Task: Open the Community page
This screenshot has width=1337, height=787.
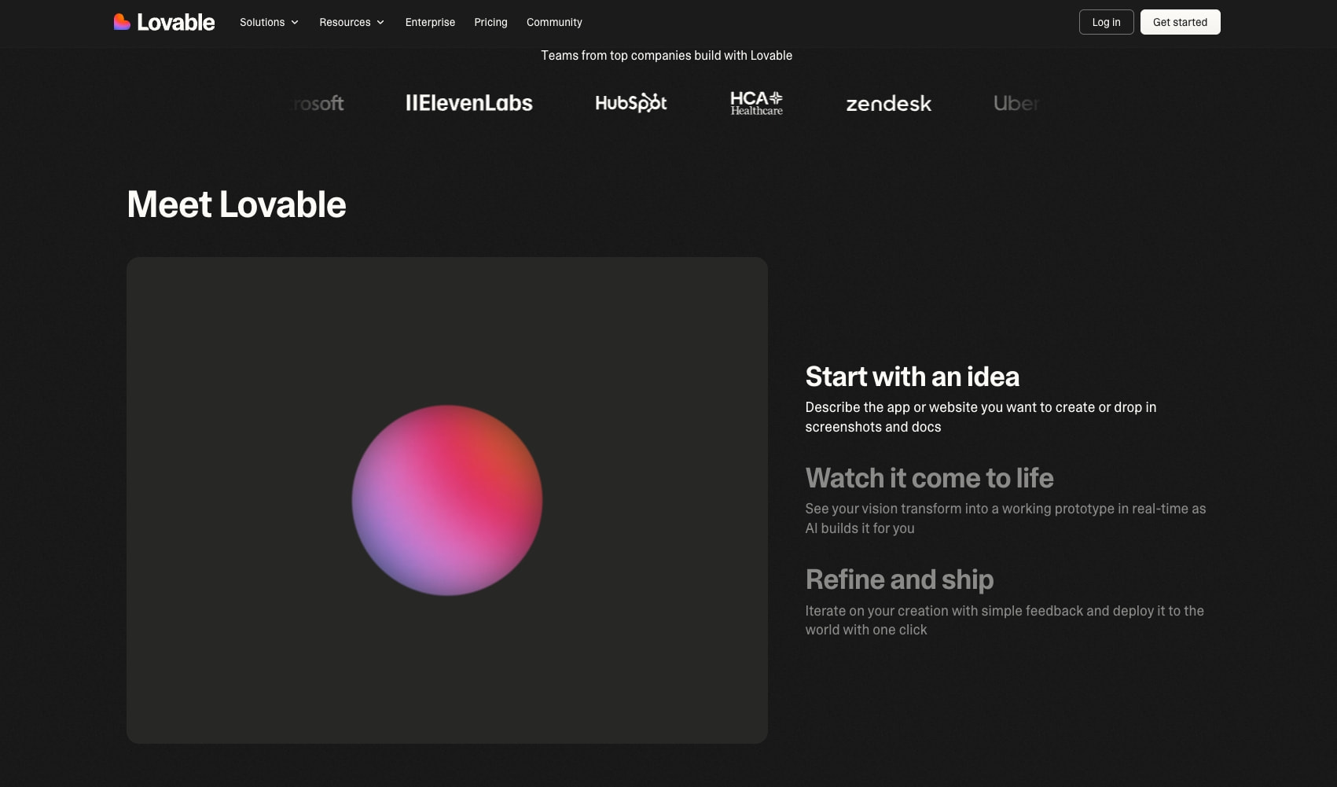Action: (554, 22)
